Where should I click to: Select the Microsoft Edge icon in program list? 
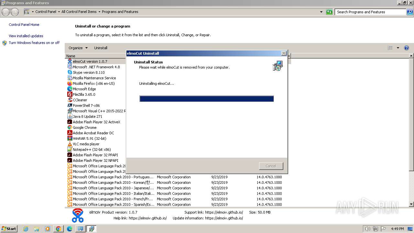[x=70, y=89]
